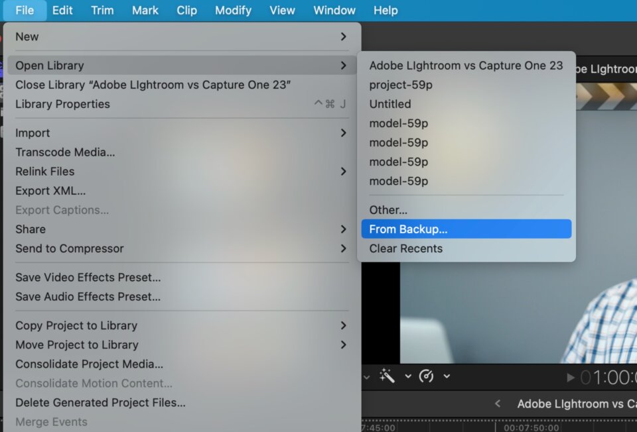Choose Clear Recents option
Image resolution: width=637 pixels, height=432 pixels.
click(x=405, y=248)
